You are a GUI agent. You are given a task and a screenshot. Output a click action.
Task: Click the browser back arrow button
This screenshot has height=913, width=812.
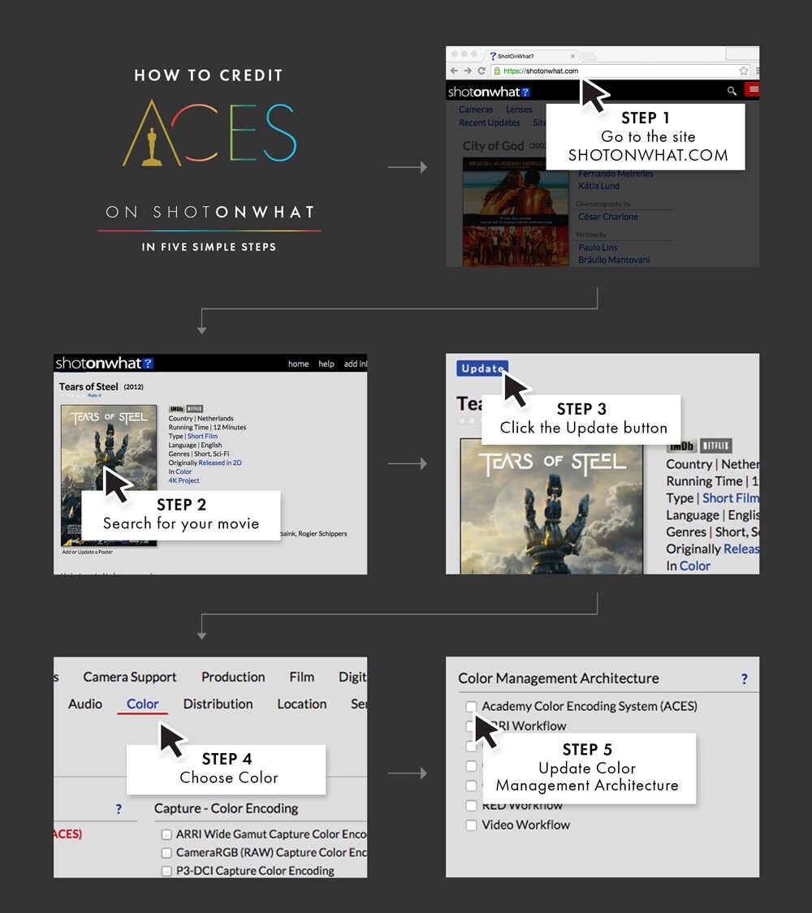click(x=455, y=71)
